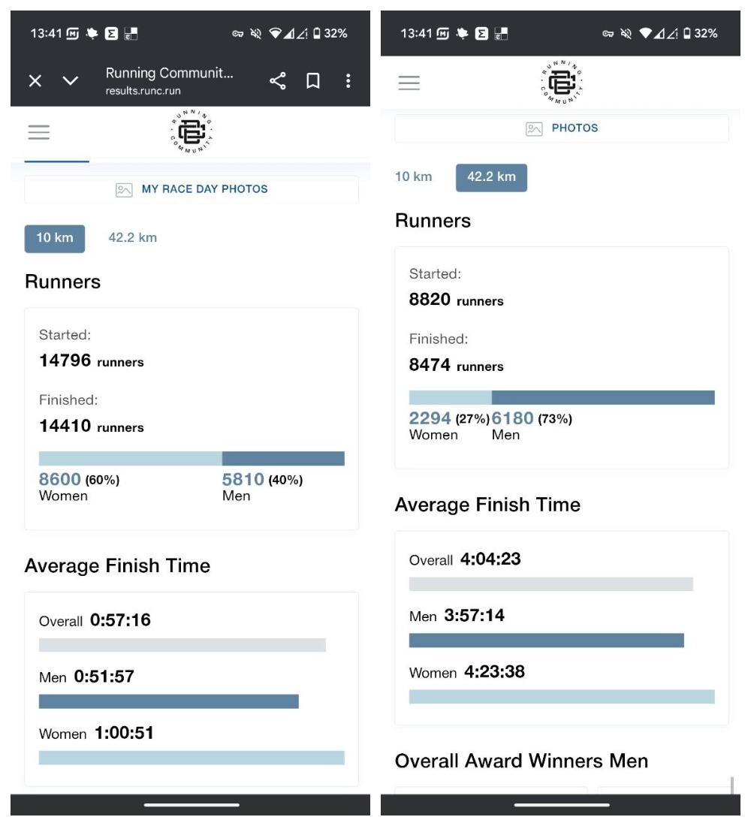This screenshot has height=826, width=751.
Task: Open hamburger menu on right screen
Action: (409, 83)
